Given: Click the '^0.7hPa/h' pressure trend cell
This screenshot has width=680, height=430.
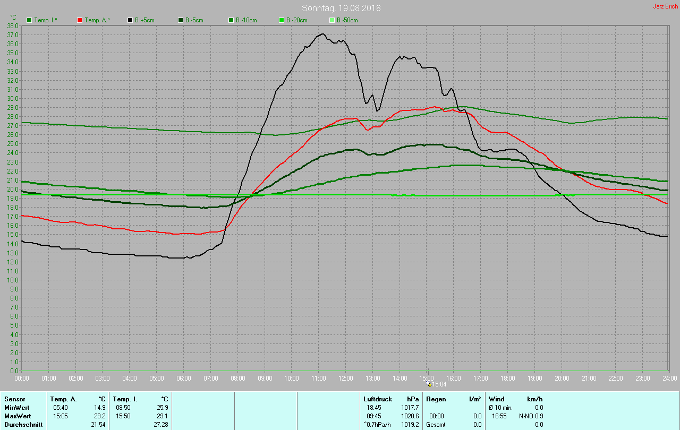Looking at the screenshot, I should click(377, 425).
